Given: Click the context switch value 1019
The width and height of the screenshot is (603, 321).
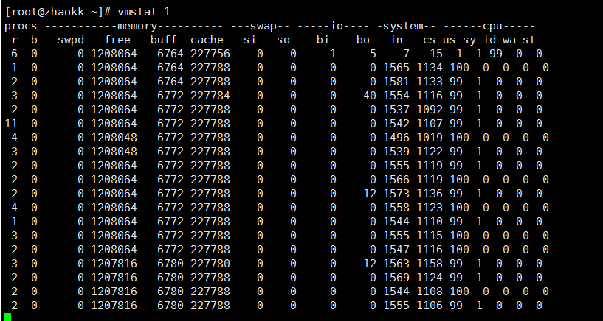Looking at the screenshot, I should coord(430,138).
